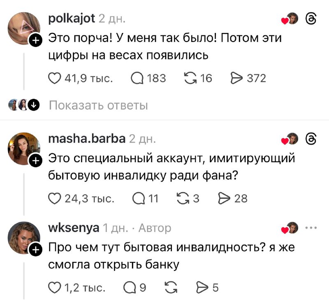Toggle like on masha.barba's comment
329x303 pixels.
click(x=55, y=198)
